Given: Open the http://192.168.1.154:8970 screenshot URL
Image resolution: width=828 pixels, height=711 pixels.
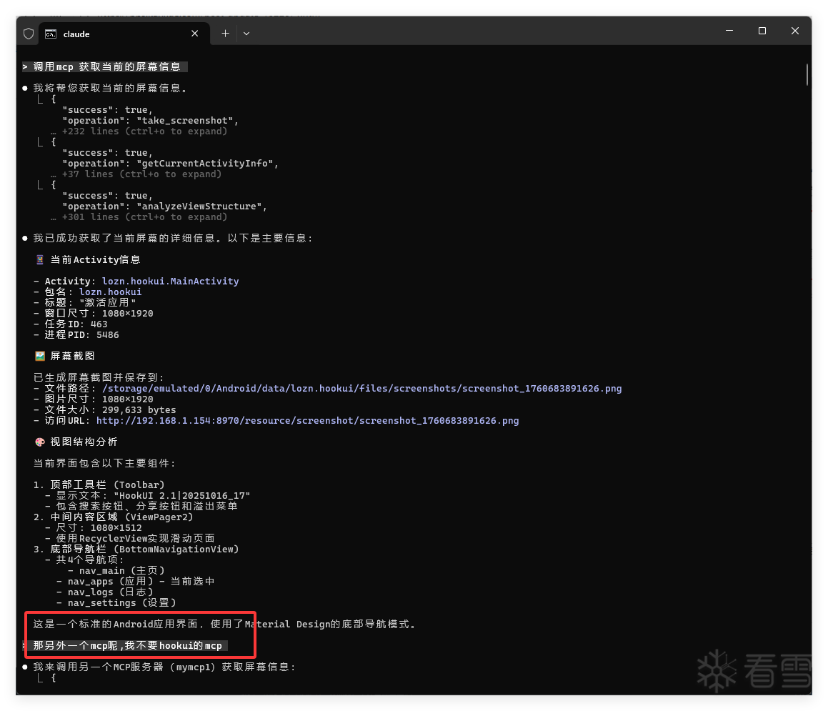Looking at the screenshot, I should (x=307, y=420).
